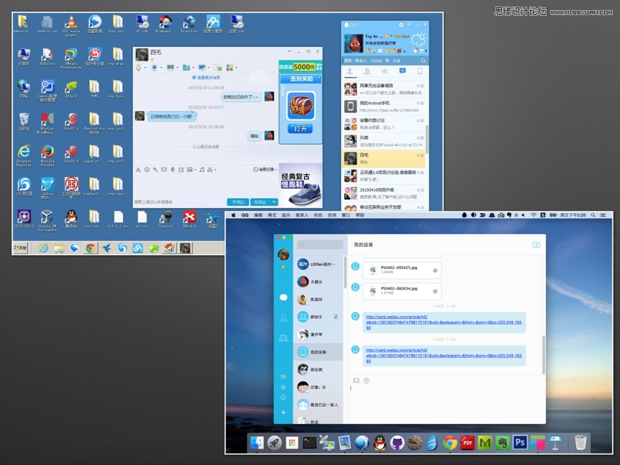The height and width of the screenshot is (465, 620).
Task: Click the 查看更多消息 view more messages link
Action: [206, 78]
